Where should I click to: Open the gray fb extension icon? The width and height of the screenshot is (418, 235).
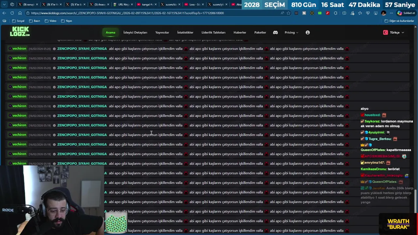[x=304, y=13]
